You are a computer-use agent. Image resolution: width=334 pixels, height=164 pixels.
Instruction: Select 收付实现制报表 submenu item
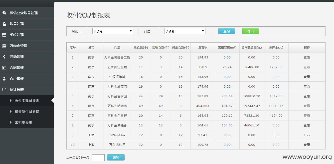pos(27,101)
